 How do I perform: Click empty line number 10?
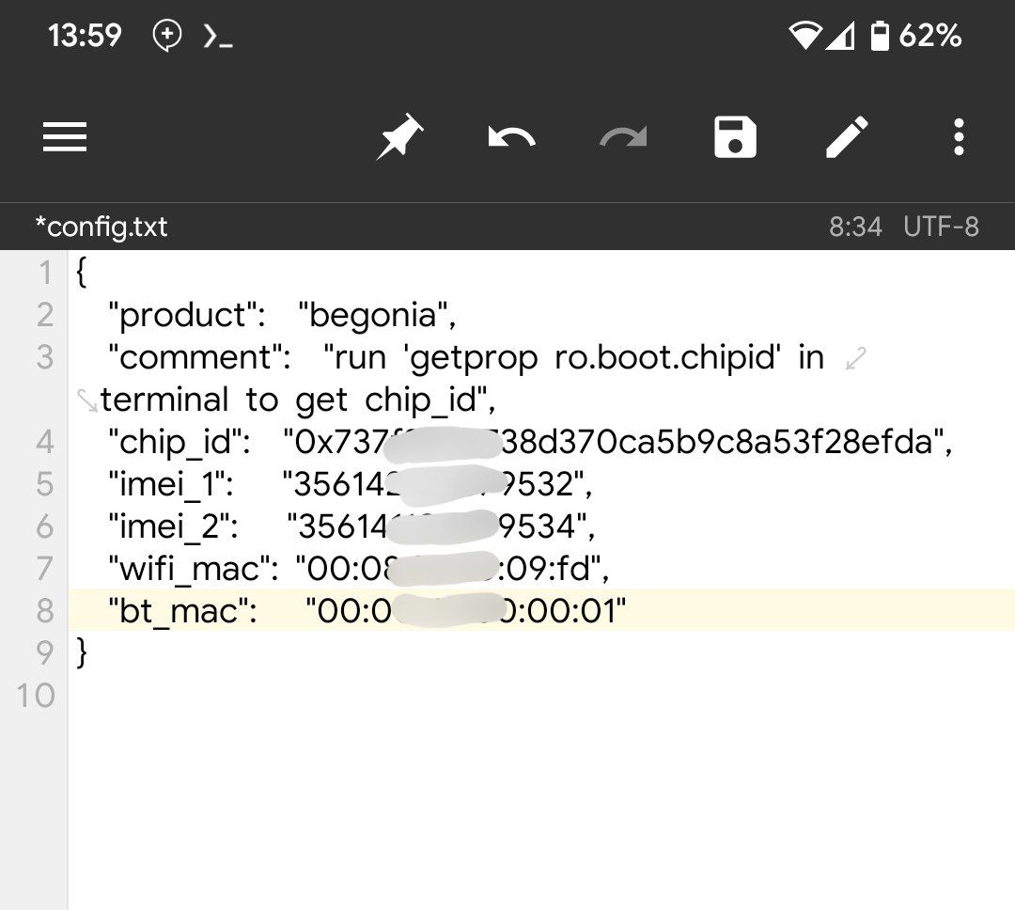pyautogui.click(x=35, y=696)
